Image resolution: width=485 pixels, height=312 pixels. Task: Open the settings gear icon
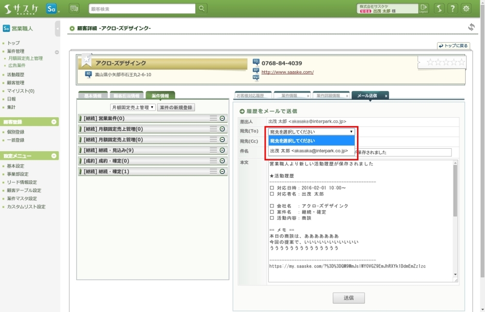[466, 8]
